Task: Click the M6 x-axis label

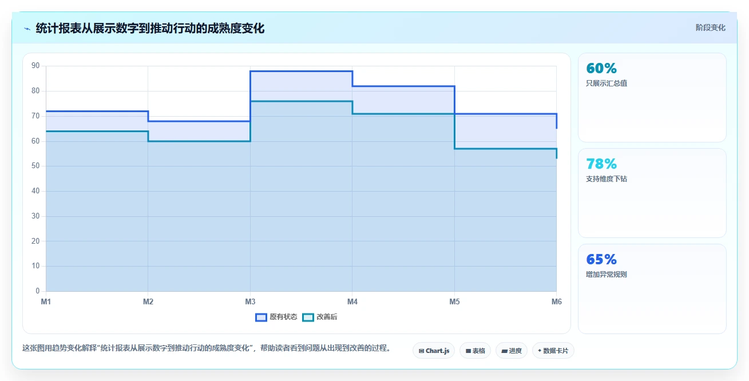Action: coord(556,301)
